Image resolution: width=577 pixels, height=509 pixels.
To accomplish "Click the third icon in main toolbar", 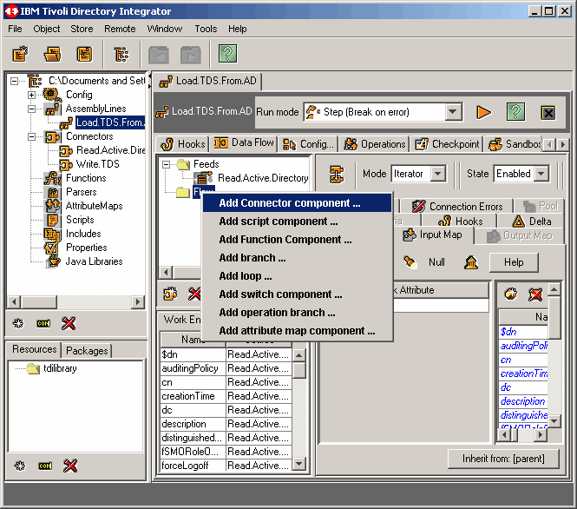I will [84, 54].
